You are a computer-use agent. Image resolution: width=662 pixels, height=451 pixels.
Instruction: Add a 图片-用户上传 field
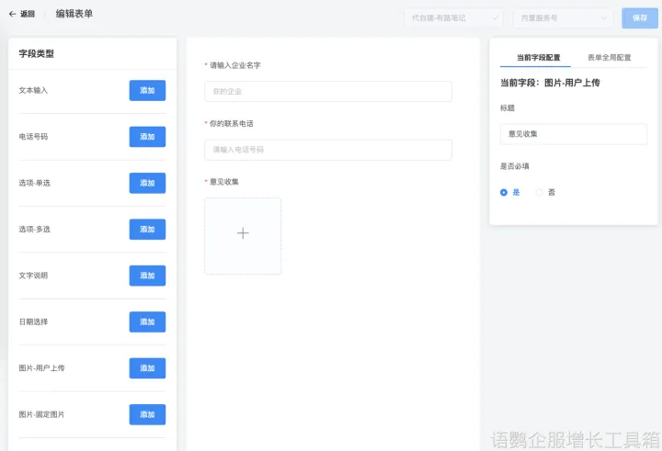coord(147,368)
